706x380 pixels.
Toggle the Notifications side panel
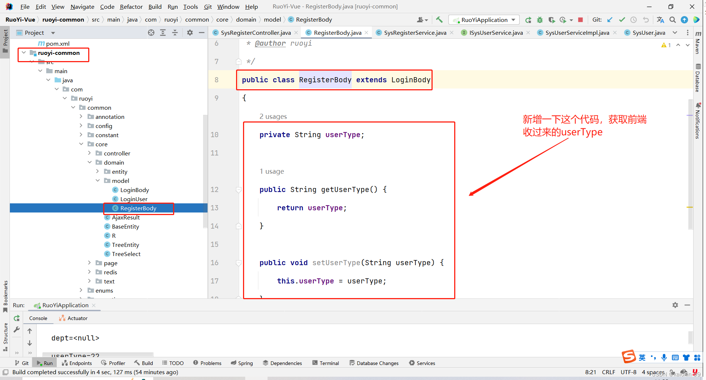[698, 121]
